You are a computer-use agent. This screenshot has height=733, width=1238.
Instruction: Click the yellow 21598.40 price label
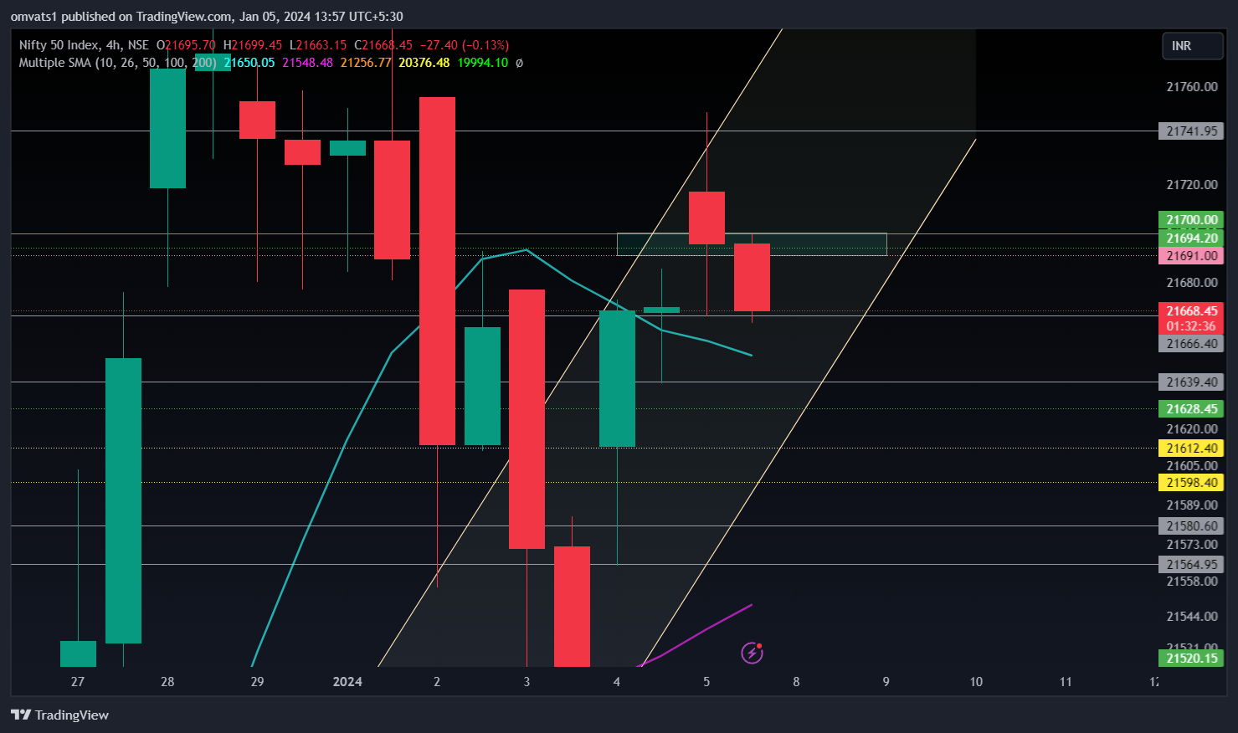[1191, 483]
